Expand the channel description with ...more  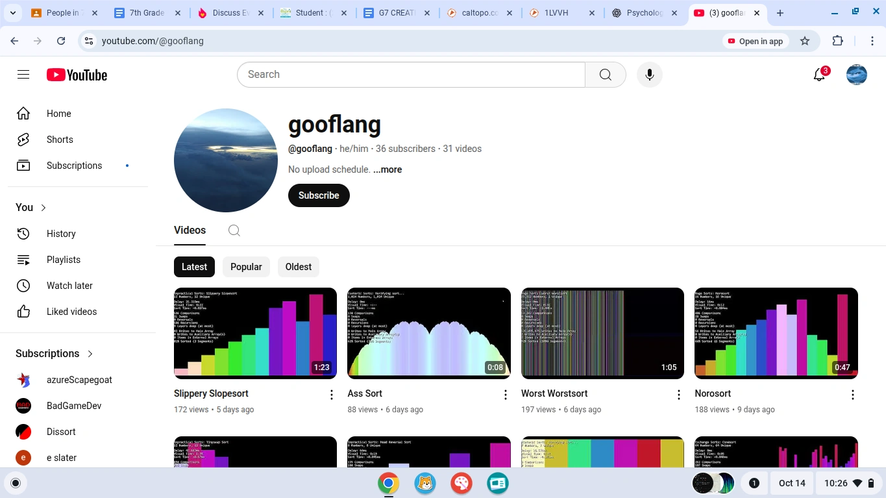pyautogui.click(x=388, y=169)
